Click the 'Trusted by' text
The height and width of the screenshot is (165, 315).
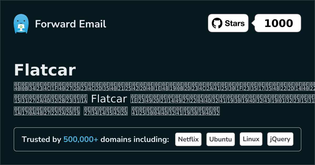[41, 140]
